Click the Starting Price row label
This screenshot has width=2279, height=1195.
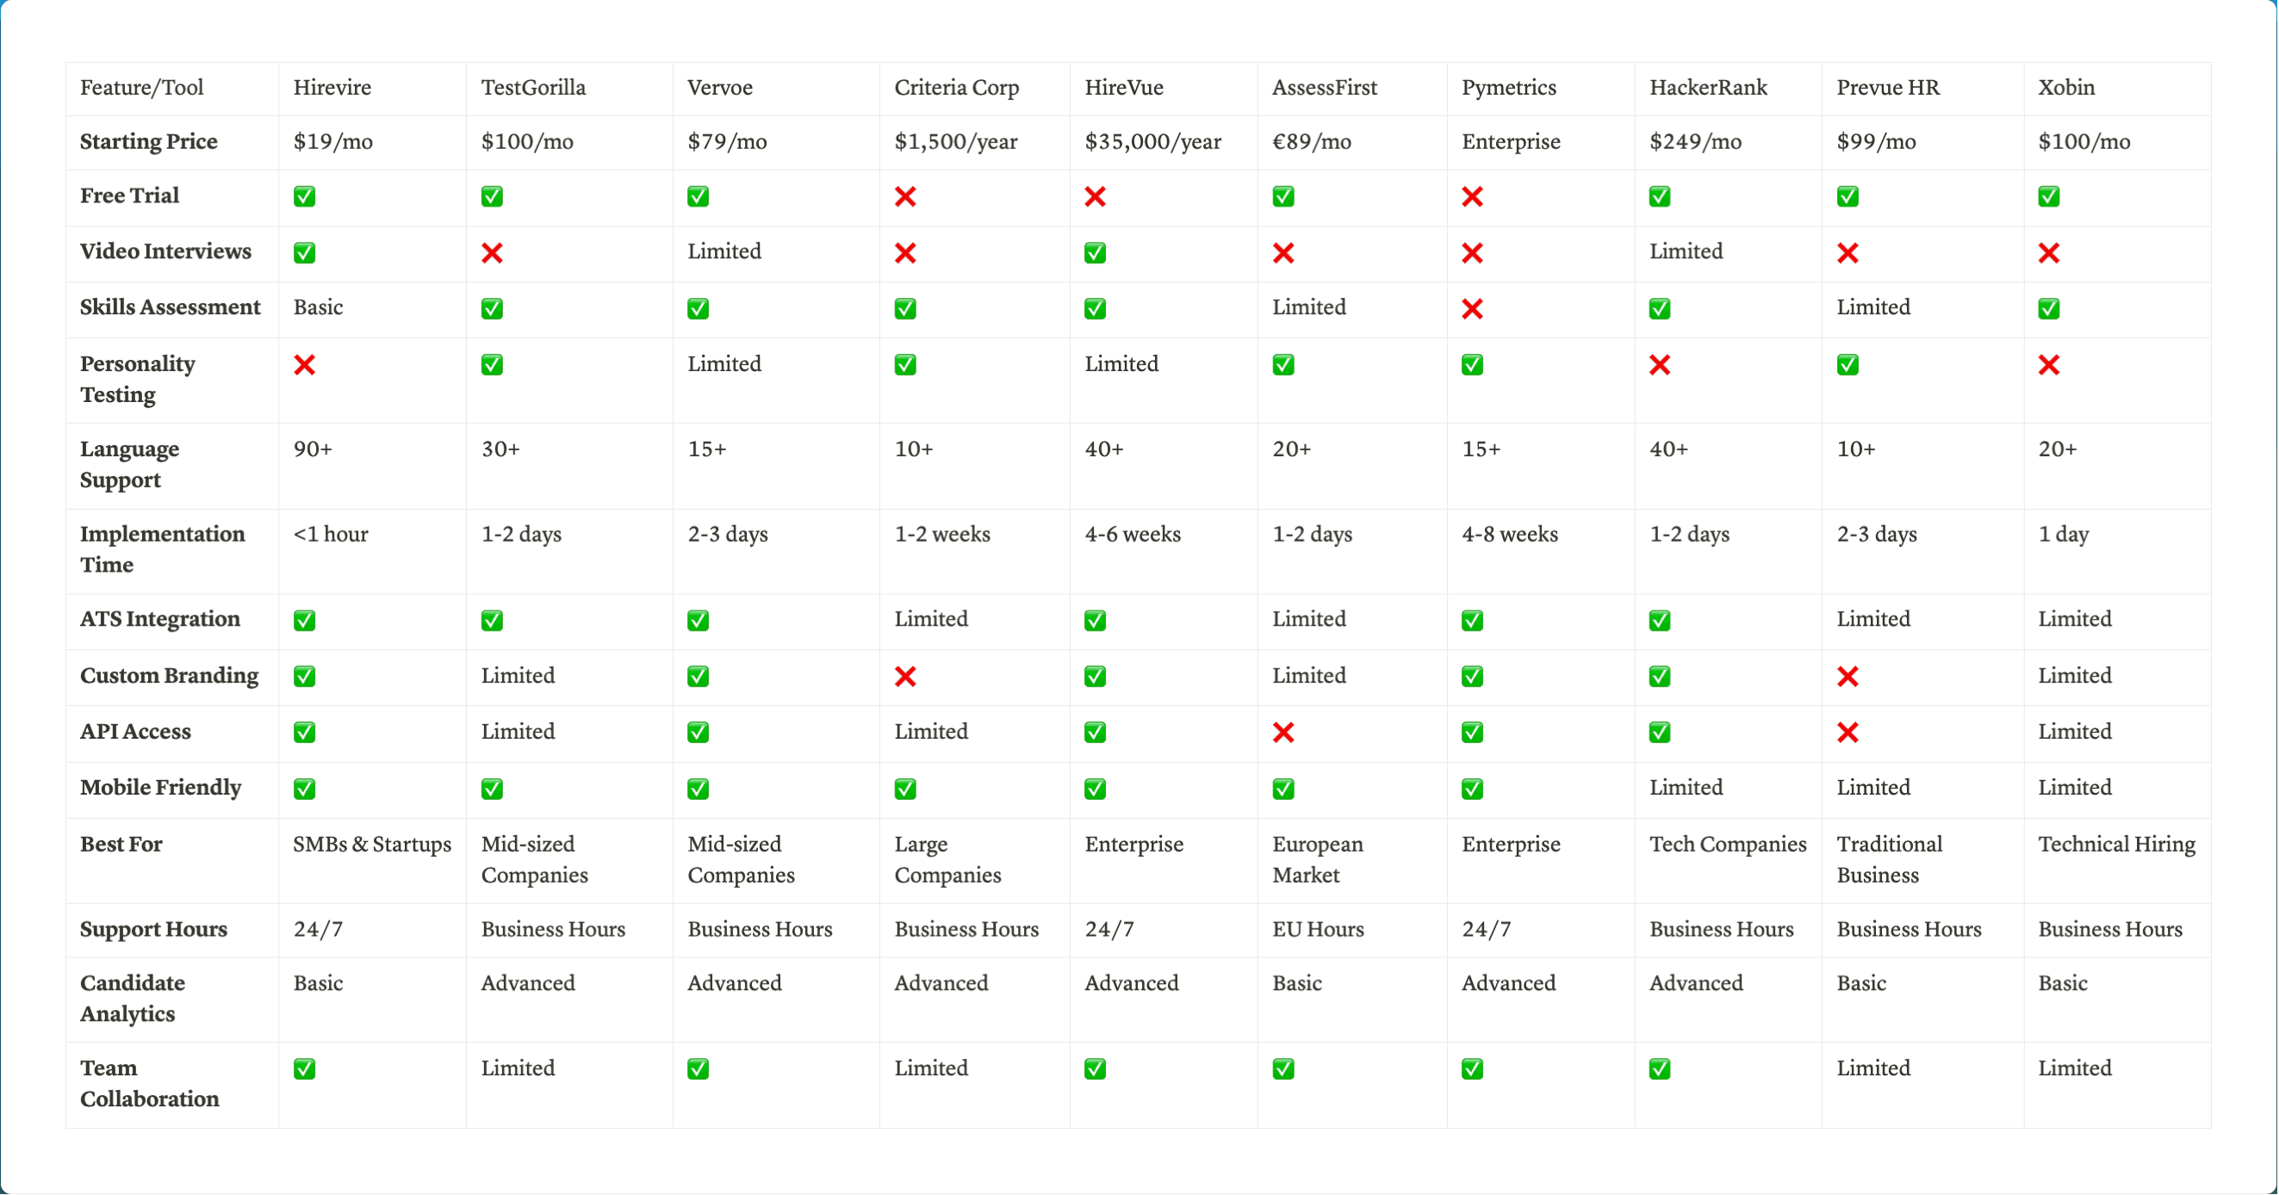(x=149, y=141)
